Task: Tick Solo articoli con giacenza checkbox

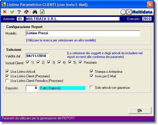Action: 92,87
